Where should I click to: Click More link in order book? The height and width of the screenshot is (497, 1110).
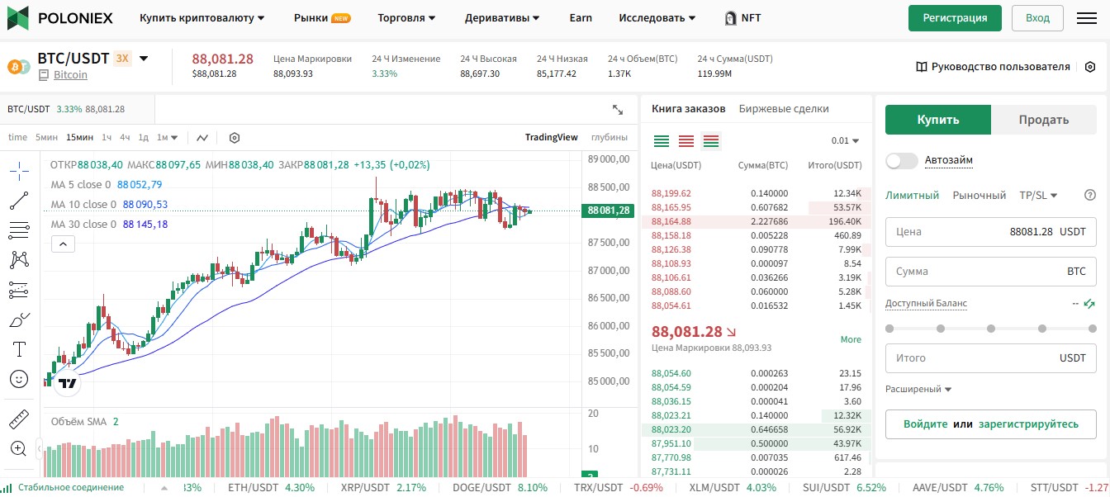(851, 339)
